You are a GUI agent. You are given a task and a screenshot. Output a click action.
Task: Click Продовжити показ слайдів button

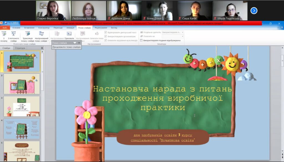67,47
